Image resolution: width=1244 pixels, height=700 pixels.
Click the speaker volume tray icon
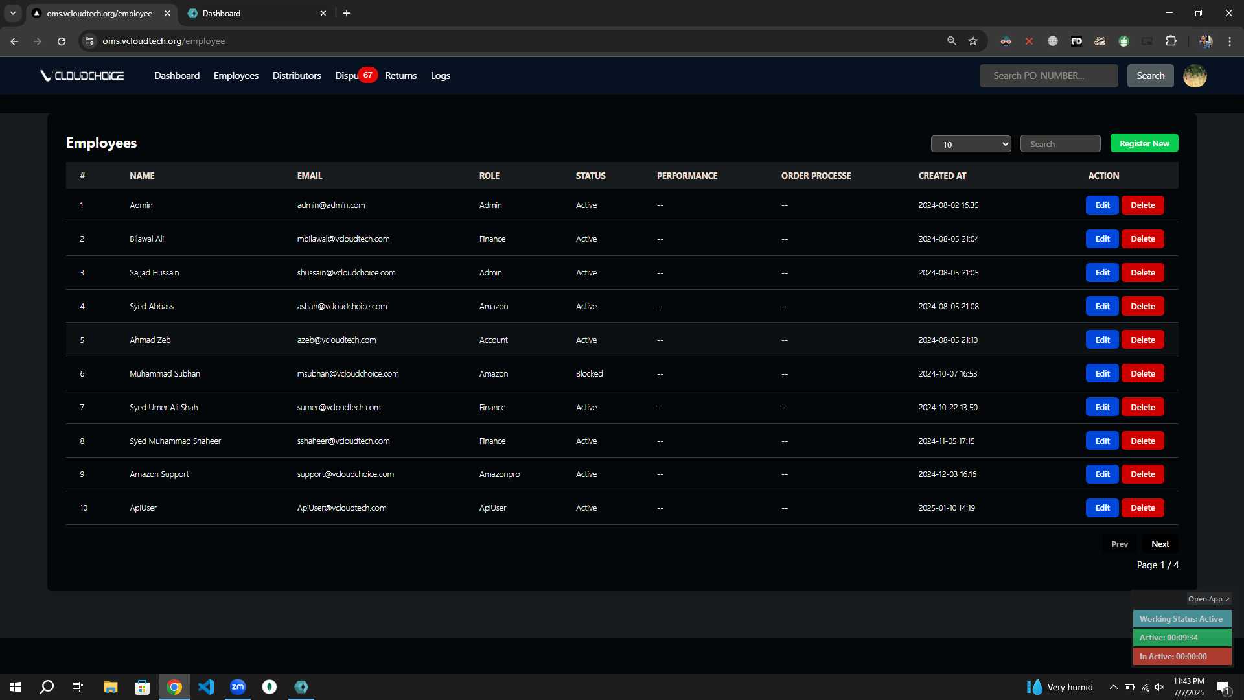pos(1160,687)
